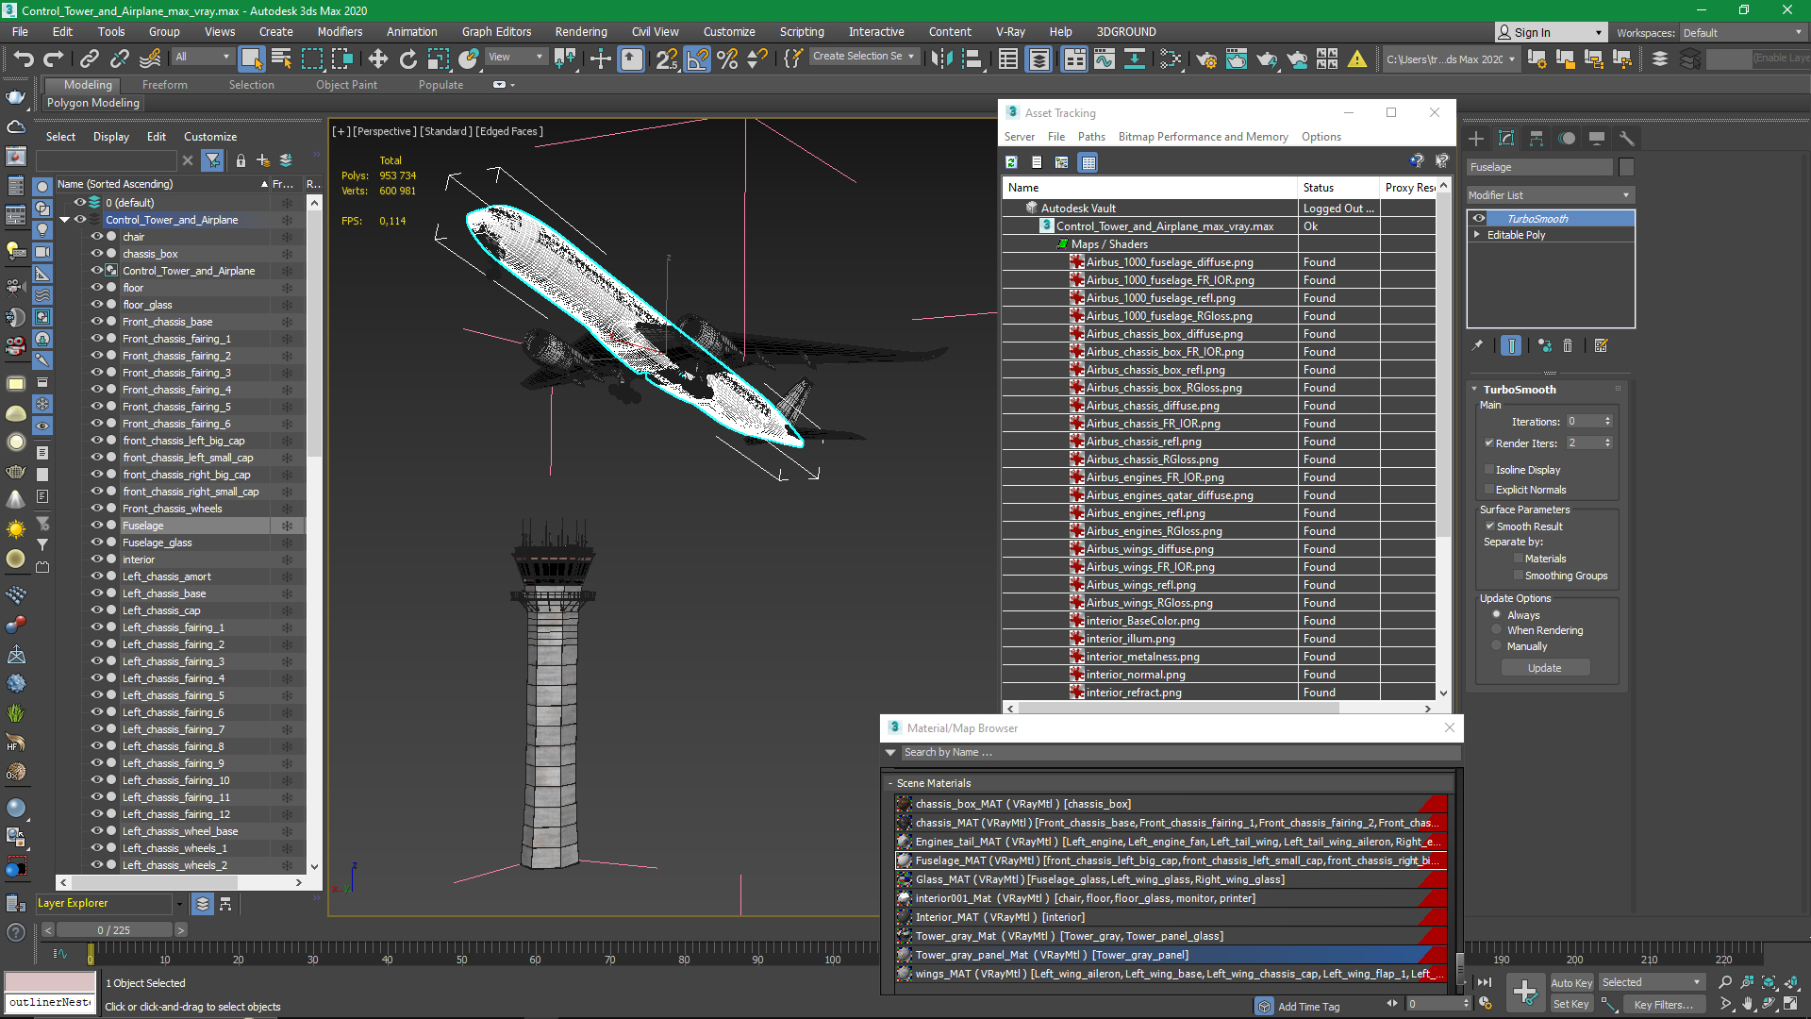Open Select by Name tool
The width and height of the screenshot is (1811, 1019).
click(281, 59)
